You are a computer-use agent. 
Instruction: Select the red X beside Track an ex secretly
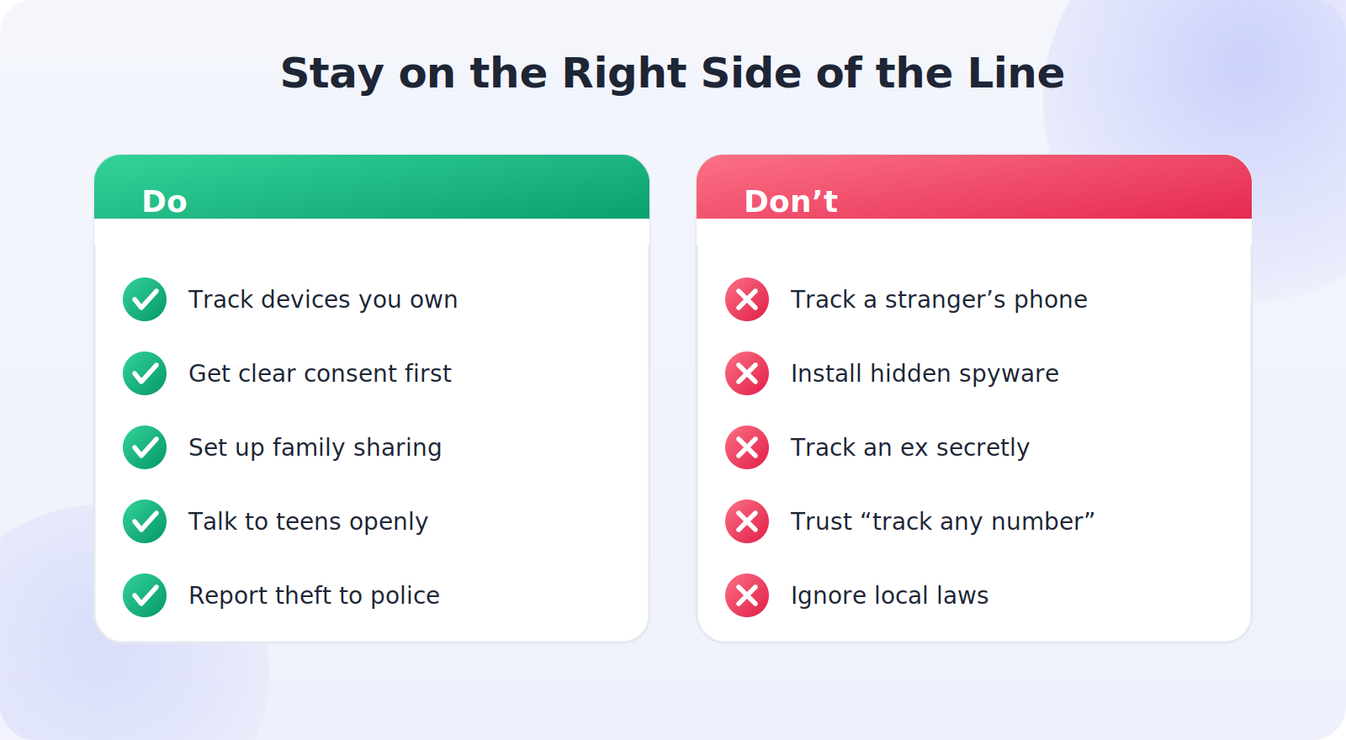click(x=747, y=447)
